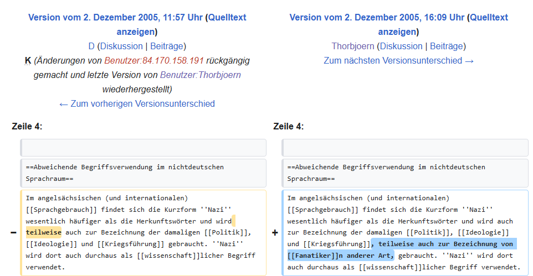The height and width of the screenshot is (276, 533).
Task: Open Benutzer:Thorbjoern link in edit summary
Action: 201,75
